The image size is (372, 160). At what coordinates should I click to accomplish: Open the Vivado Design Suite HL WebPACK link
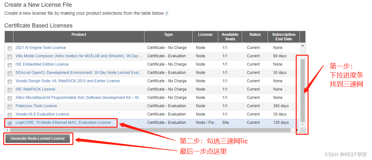pyautogui.click(x=68, y=81)
